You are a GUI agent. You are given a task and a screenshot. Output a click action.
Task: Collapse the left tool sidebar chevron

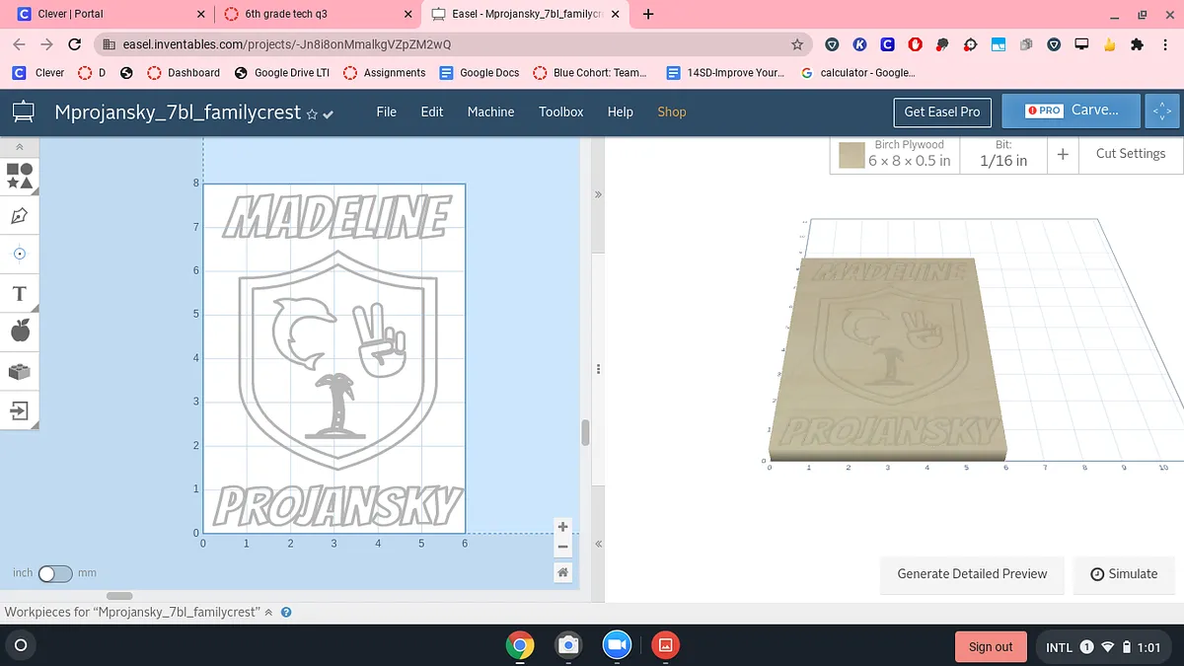20,146
